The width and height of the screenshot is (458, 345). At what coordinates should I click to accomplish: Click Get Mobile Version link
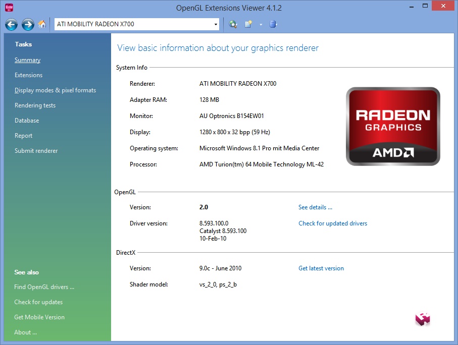pyautogui.click(x=39, y=317)
